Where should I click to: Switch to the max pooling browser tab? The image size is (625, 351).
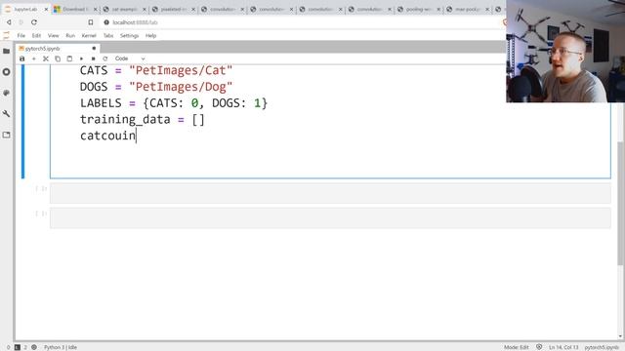pos(468,9)
